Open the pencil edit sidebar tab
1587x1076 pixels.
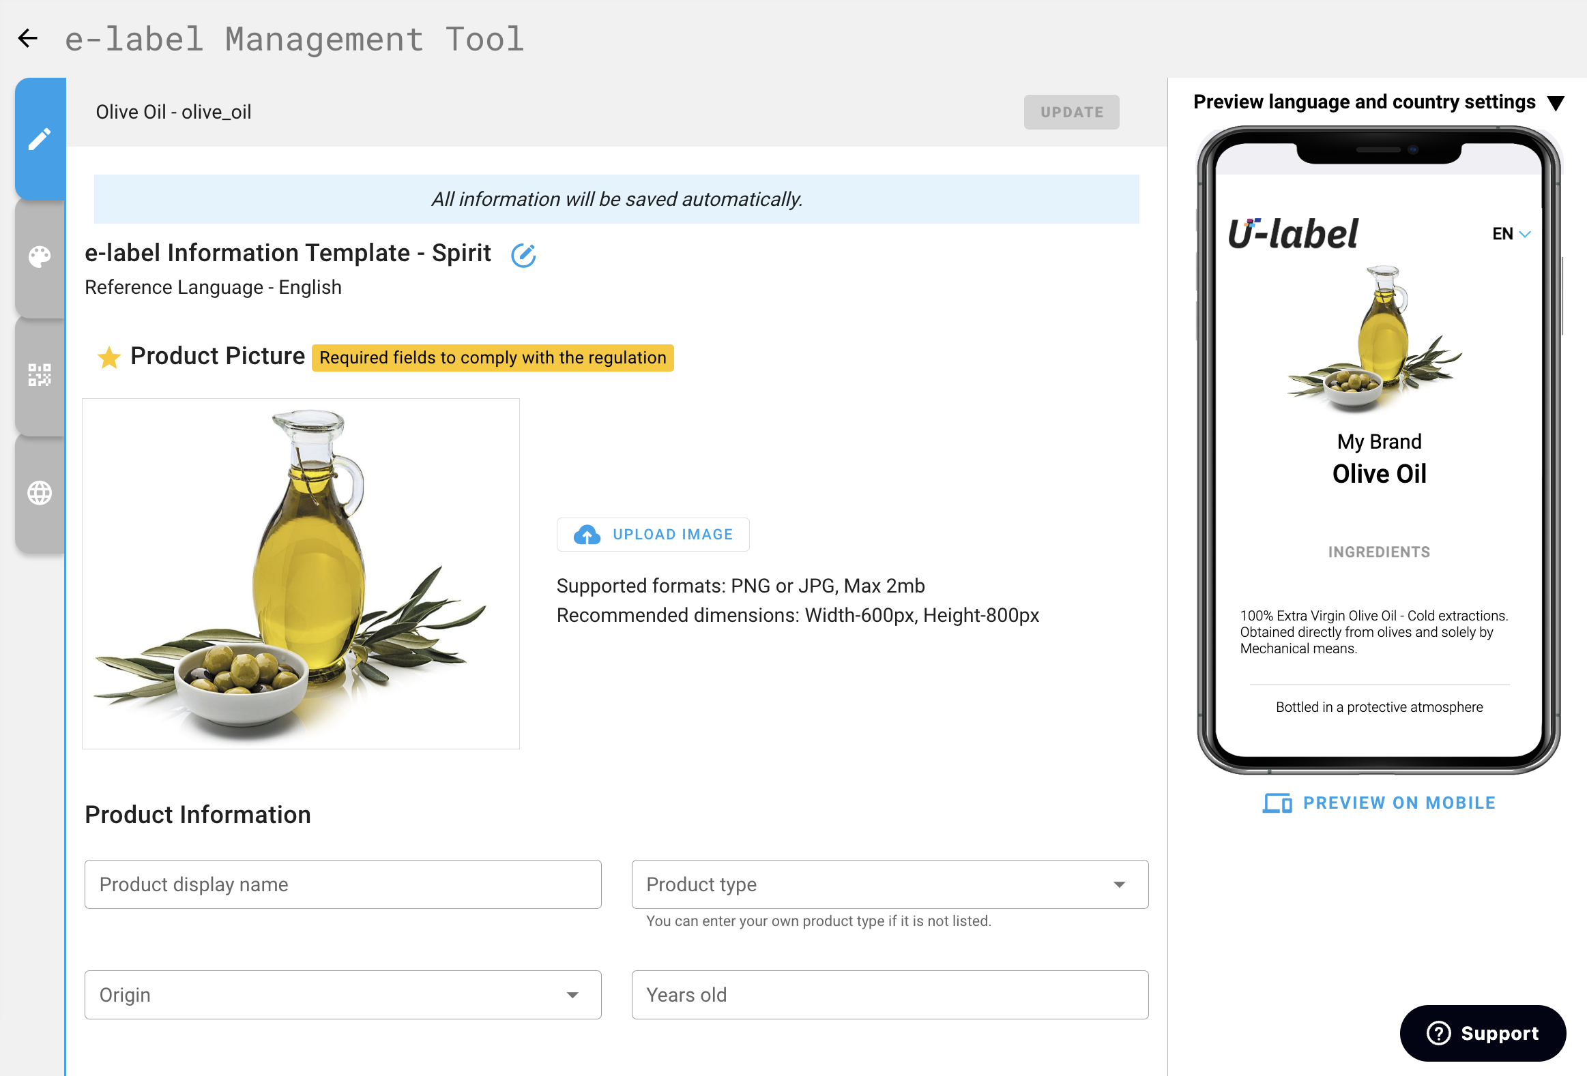(x=40, y=138)
